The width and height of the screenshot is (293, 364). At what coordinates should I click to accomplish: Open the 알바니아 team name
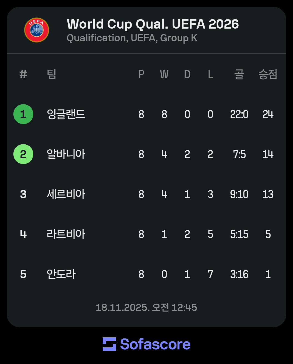(x=66, y=154)
